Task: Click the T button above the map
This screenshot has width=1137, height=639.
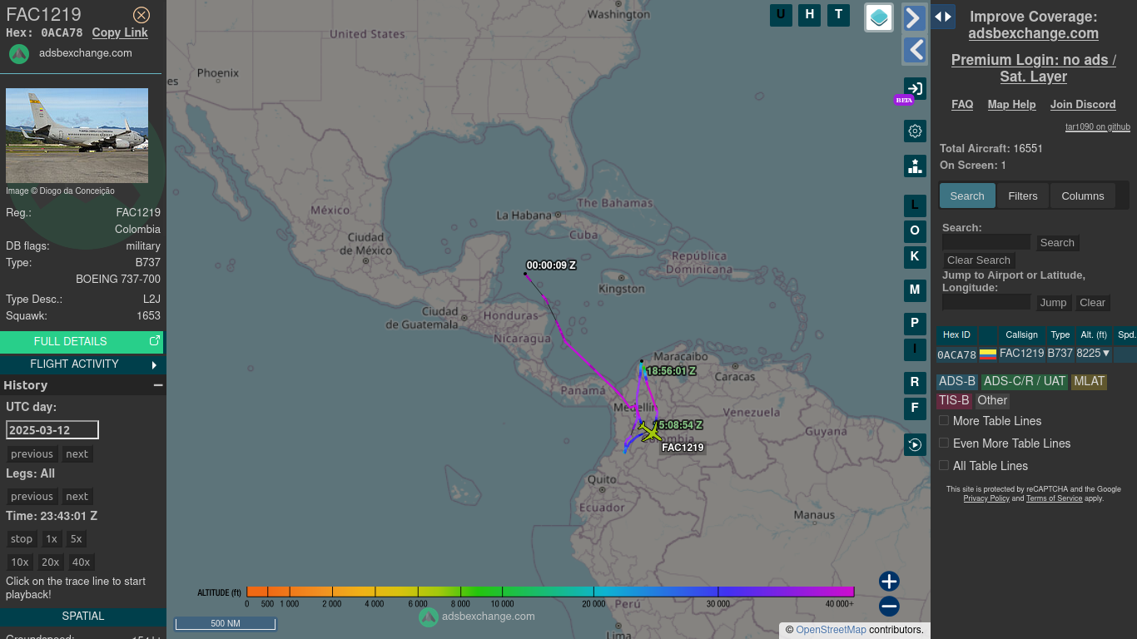Action: [839, 15]
